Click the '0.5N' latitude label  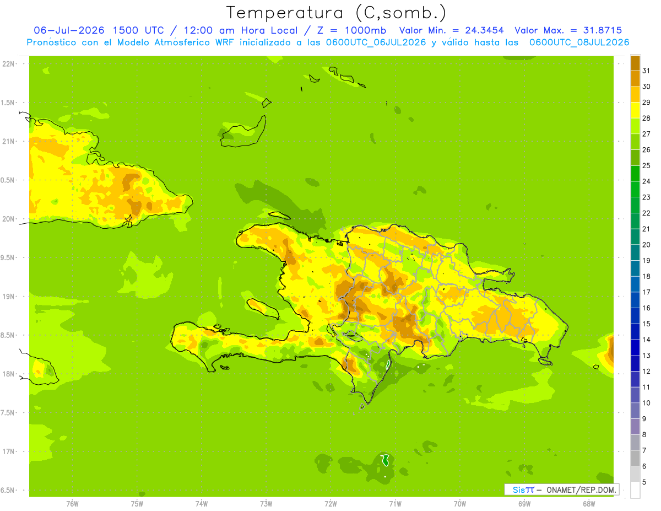[x=8, y=180]
